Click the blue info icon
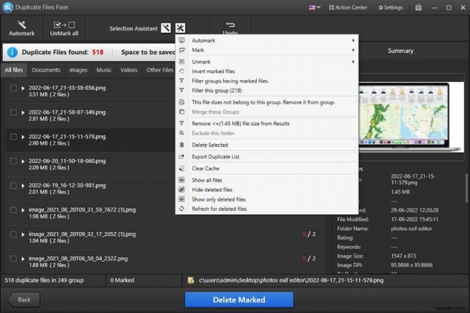The height and width of the screenshot is (313, 470). tap(12, 52)
